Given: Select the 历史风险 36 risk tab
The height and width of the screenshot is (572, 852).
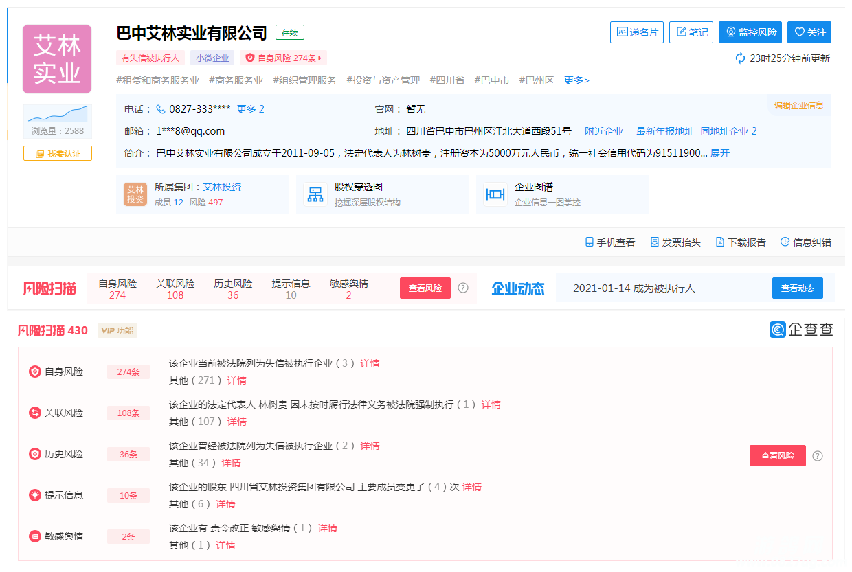Looking at the screenshot, I should tap(233, 289).
